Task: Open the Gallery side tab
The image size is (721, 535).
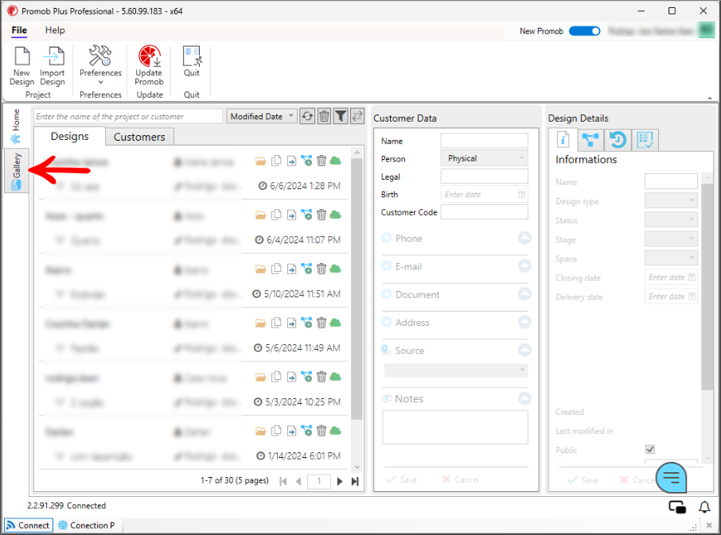Action: 17,171
